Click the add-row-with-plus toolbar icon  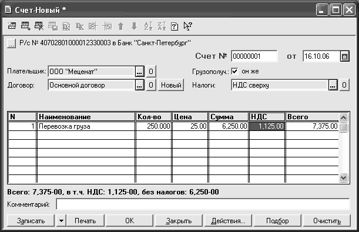pos(25,26)
